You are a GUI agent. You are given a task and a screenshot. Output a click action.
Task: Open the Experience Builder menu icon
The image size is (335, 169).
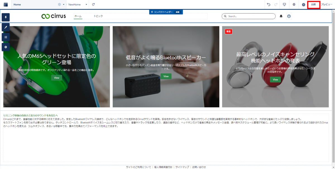coord(6,4)
